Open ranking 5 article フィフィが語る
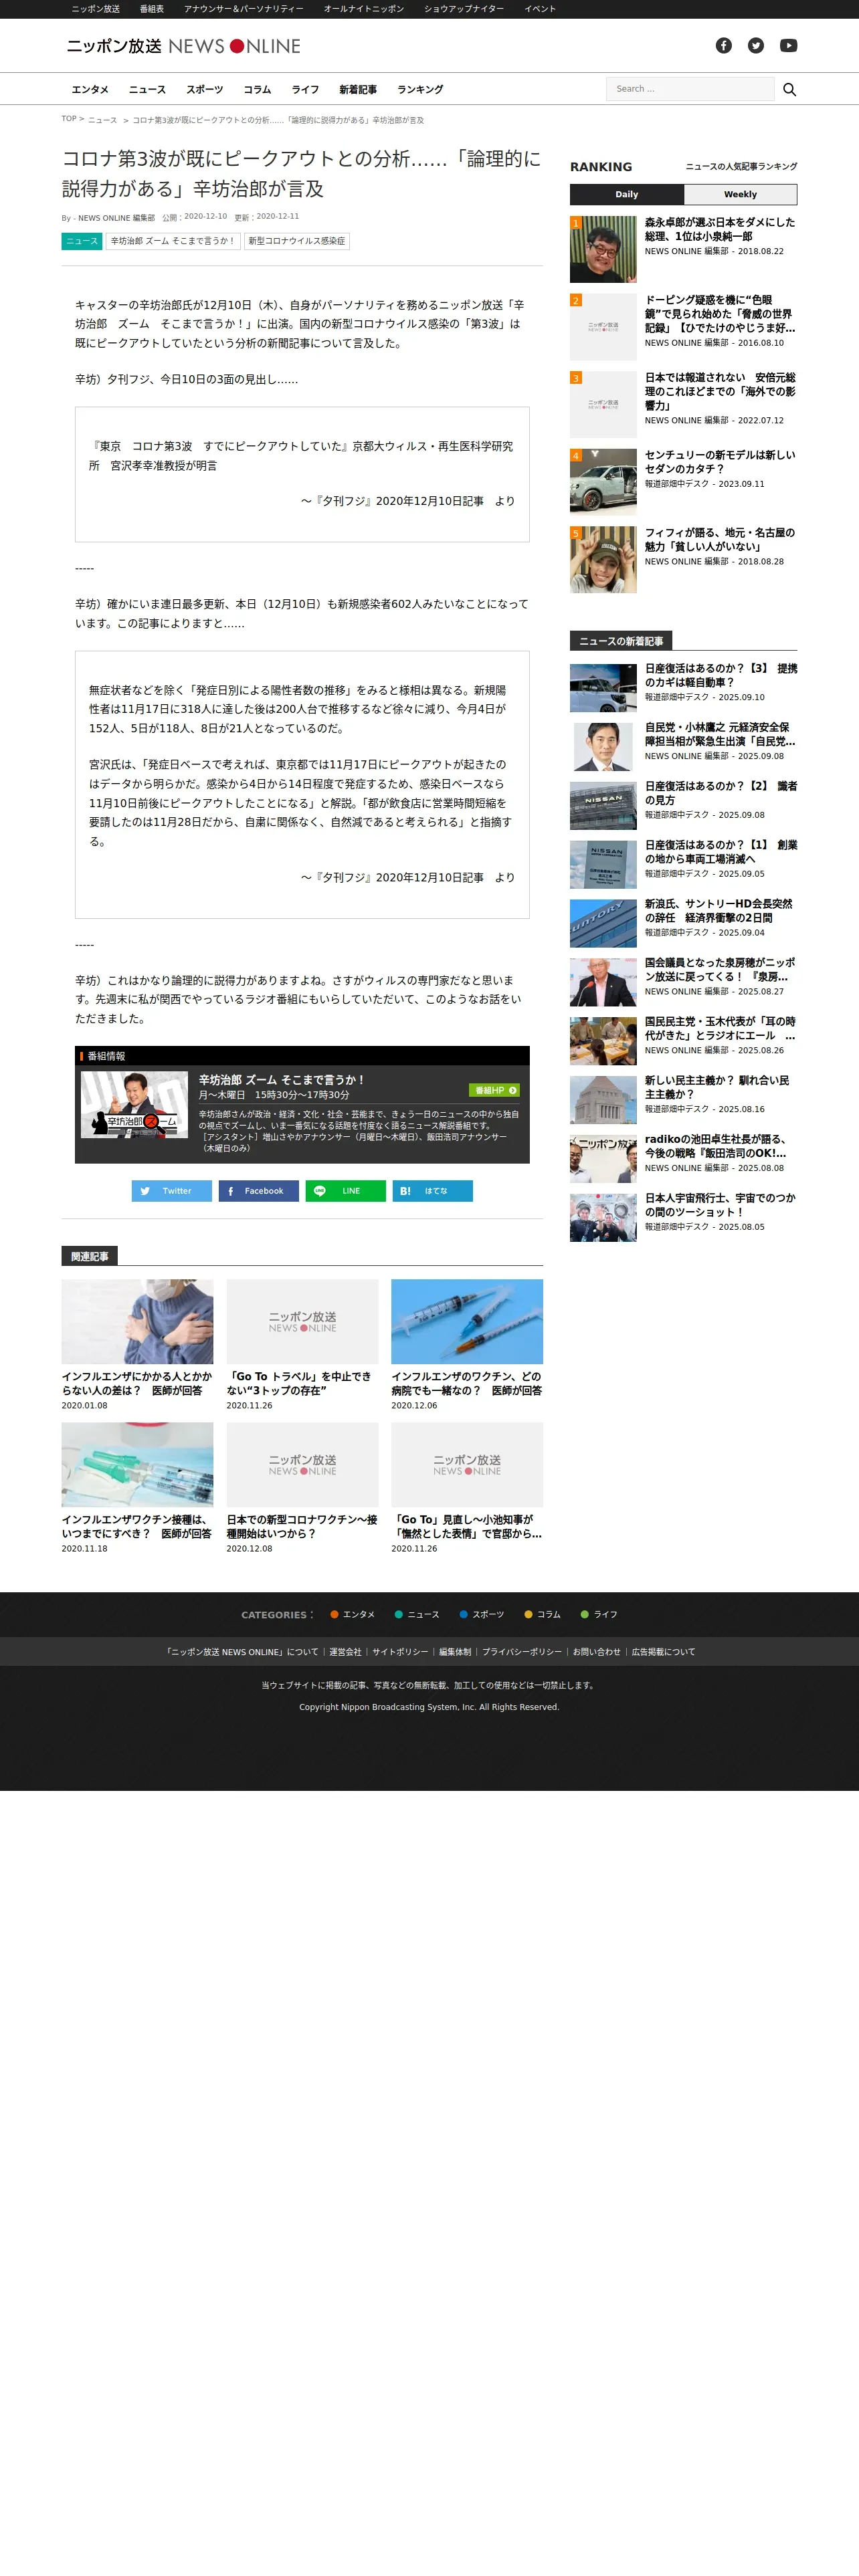Screen dimensions: 859x2576 (720, 540)
